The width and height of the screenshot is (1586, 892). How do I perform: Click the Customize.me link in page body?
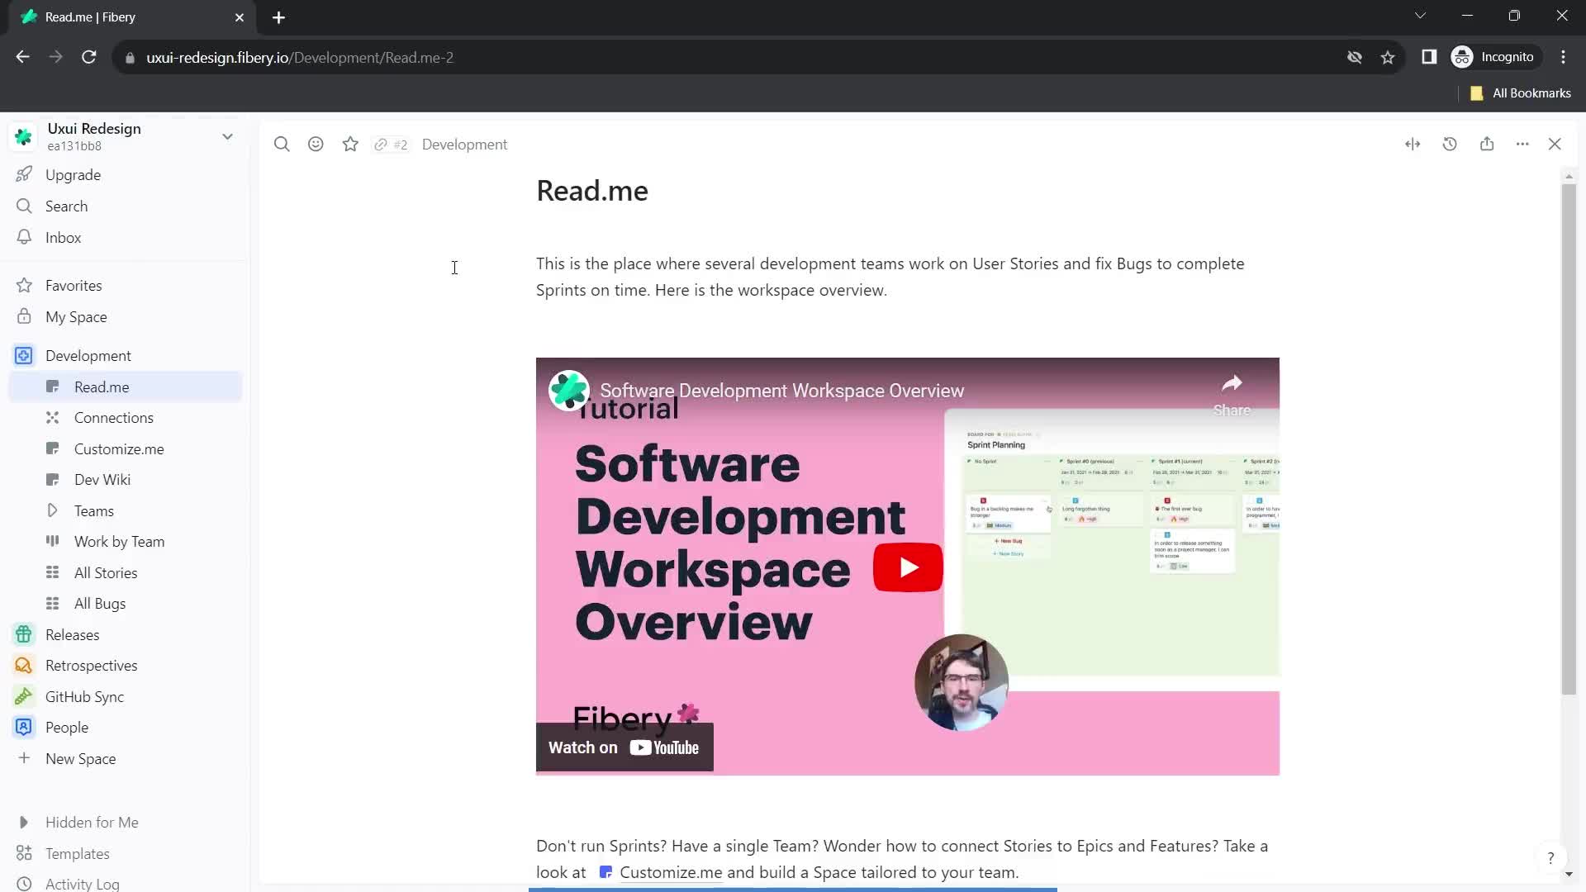tap(669, 872)
